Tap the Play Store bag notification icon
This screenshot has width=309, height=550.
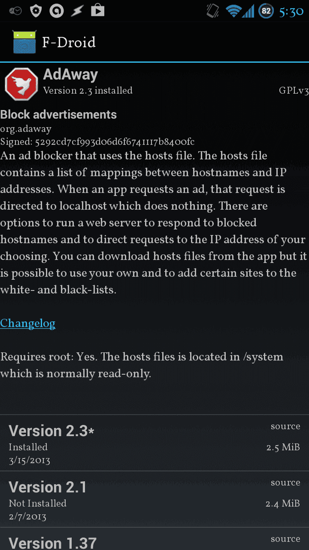tap(98, 11)
